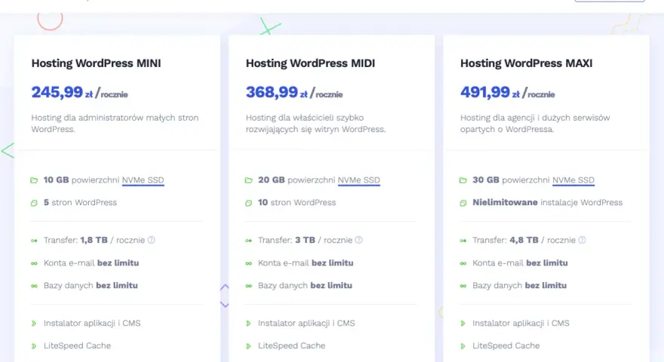Screen dimensions: 664x362
Task: Click infinity icon beside Bazy danych in MIDI plan
Action: 248,286
